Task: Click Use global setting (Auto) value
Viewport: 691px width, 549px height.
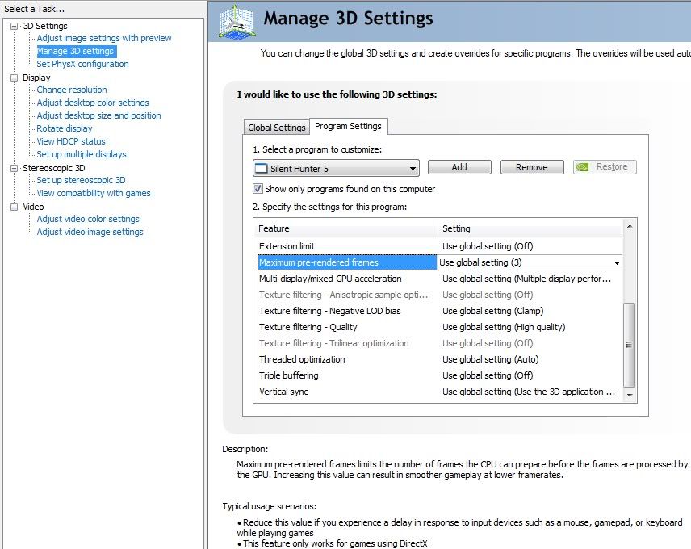Action: pyautogui.click(x=491, y=359)
